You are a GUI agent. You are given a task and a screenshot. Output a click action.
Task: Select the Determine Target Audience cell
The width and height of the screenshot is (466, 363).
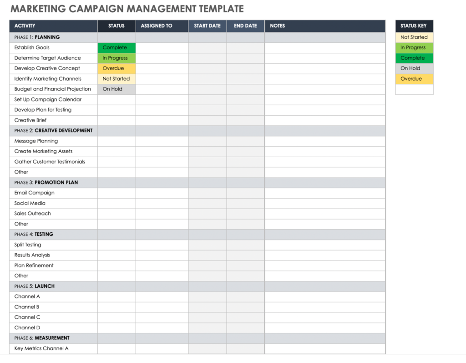click(54, 58)
